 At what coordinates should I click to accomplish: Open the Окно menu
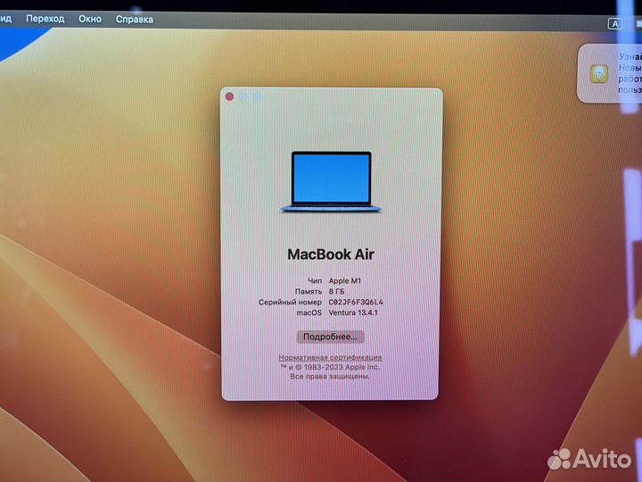tap(90, 19)
